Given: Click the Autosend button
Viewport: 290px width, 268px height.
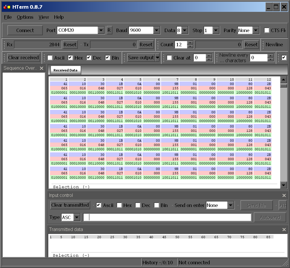Looking at the screenshot, I should [270, 217].
